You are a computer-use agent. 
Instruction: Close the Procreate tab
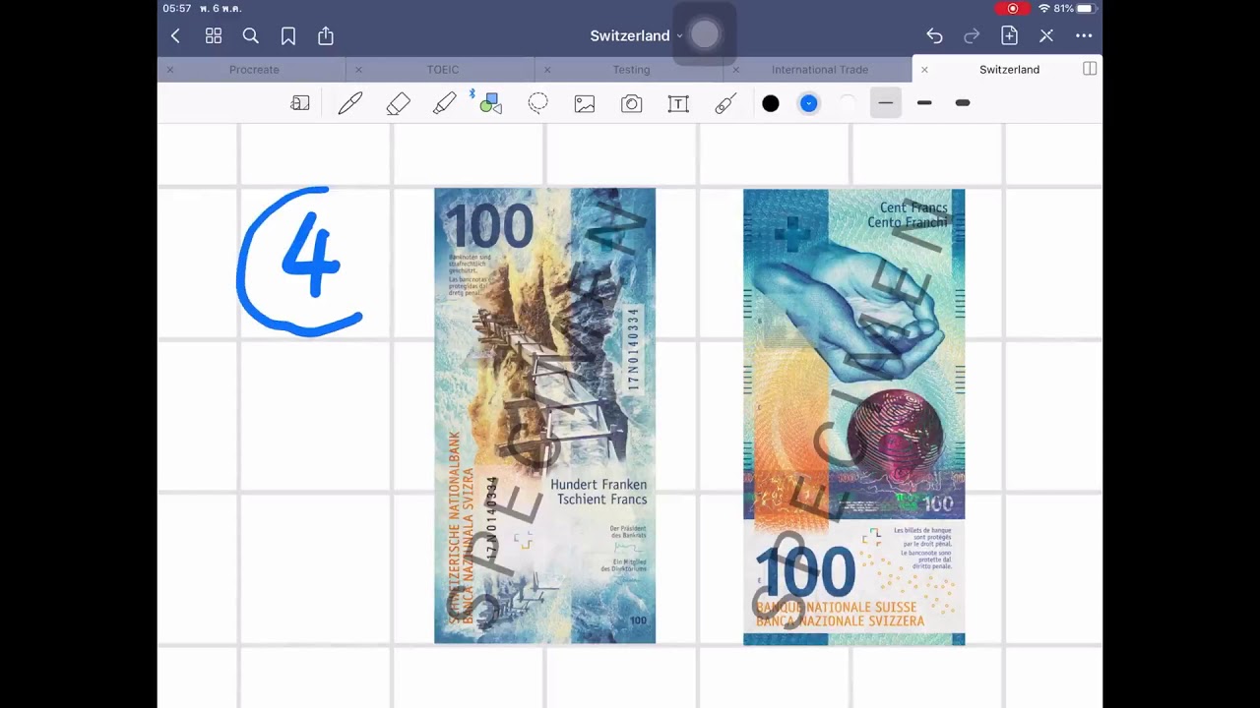click(x=169, y=70)
